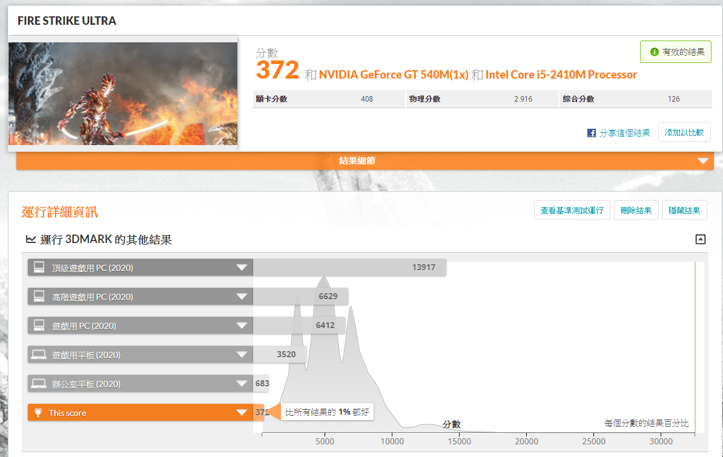This screenshot has width=723, height=457.
Task: Click the 有效的結果 button
Action: pos(676,52)
